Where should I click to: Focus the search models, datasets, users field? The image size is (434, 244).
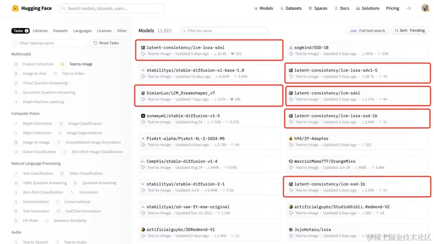[x=112, y=8]
